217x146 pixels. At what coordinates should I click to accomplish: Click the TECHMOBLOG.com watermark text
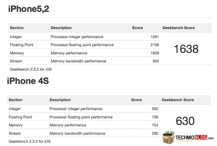pos(193,138)
